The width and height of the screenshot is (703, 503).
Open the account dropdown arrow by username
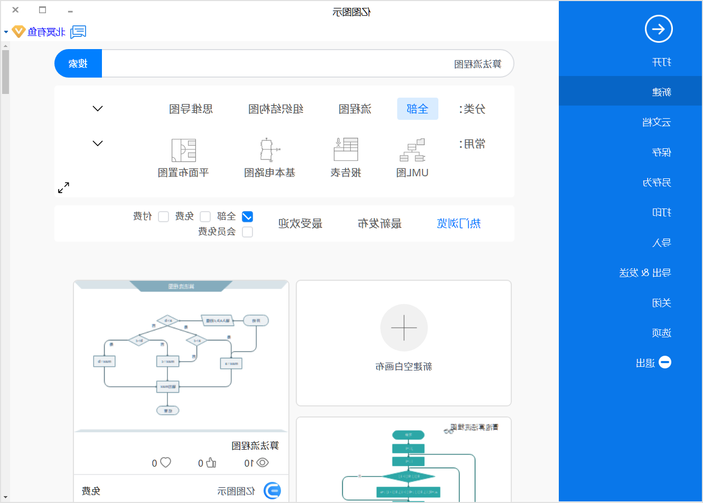[6, 32]
